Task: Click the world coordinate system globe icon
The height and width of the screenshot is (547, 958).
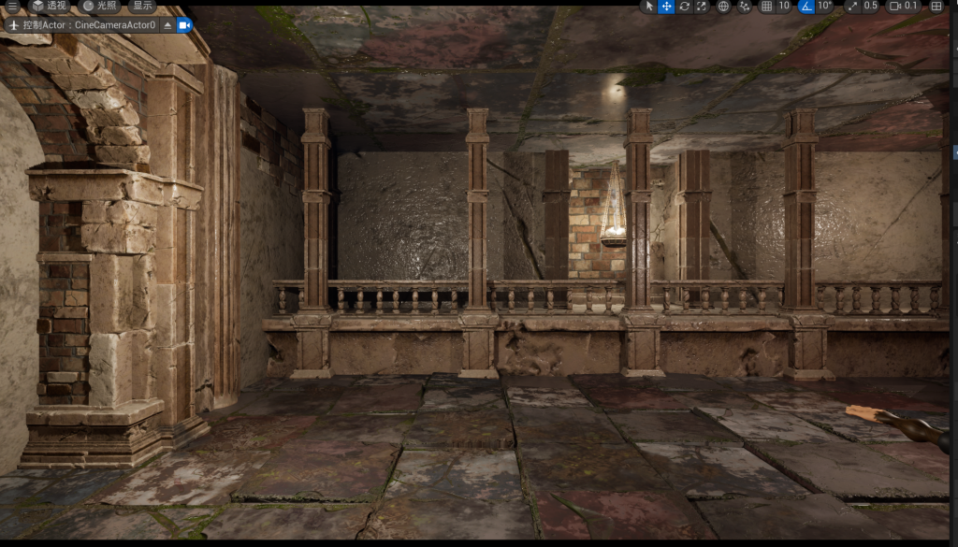Action: [723, 6]
